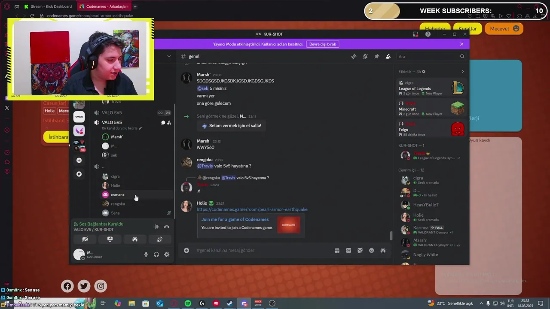Screen dimensions: 550x309
Task: Explore discoverable servers compass icon
Action: (79, 174)
